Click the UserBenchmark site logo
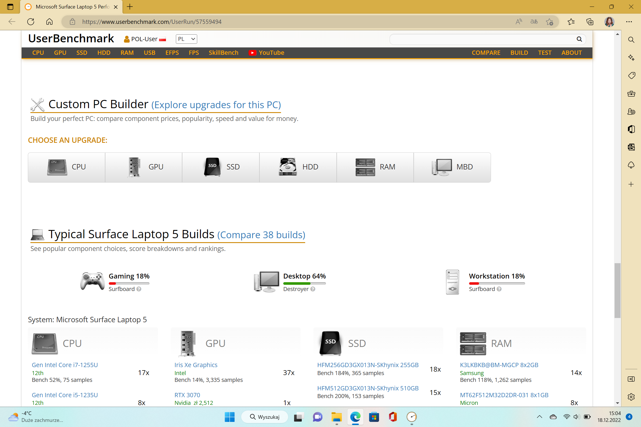The width and height of the screenshot is (641, 427). click(71, 39)
